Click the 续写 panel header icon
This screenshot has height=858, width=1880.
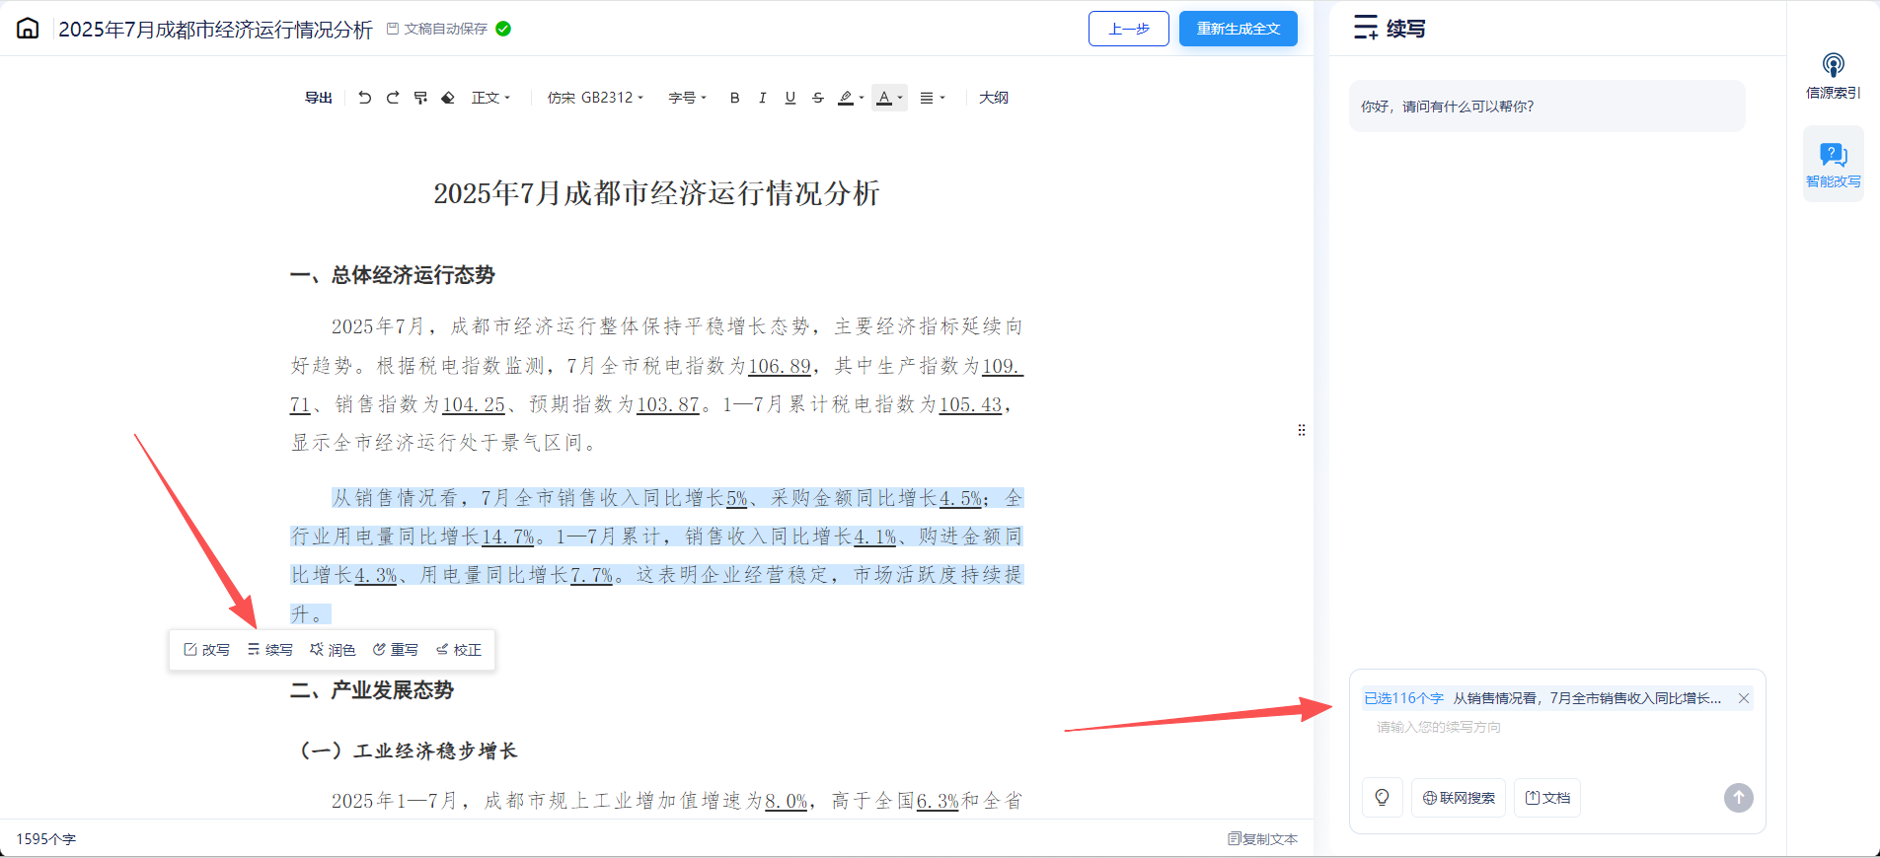1366,28
